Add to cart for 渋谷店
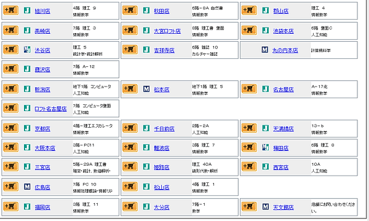 pyautogui.click(x=11, y=50)
